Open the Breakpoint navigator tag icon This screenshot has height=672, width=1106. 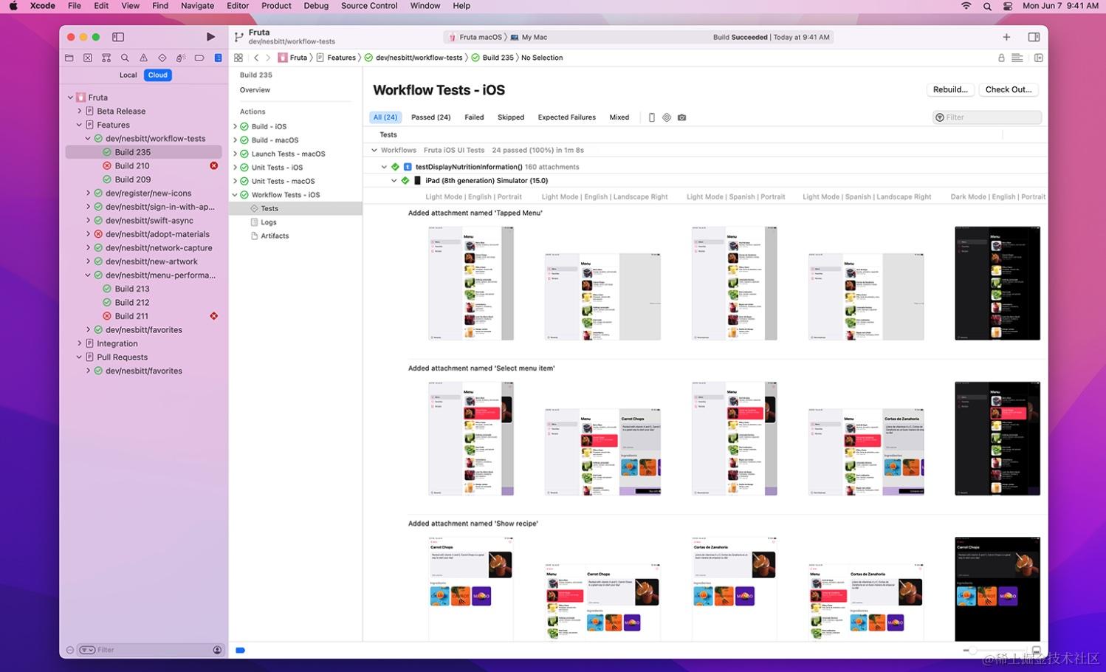coord(199,58)
